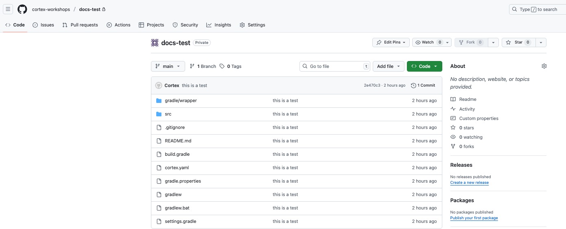The height and width of the screenshot is (229, 566).
Task: Click the forks icon in About
Action: [453, 146]
